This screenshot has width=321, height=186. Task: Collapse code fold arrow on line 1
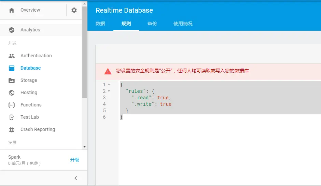(109, 85)
